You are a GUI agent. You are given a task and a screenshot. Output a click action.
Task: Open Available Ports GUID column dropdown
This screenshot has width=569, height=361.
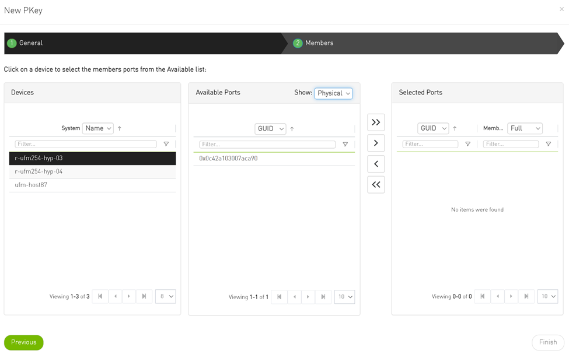coord(270,129)
